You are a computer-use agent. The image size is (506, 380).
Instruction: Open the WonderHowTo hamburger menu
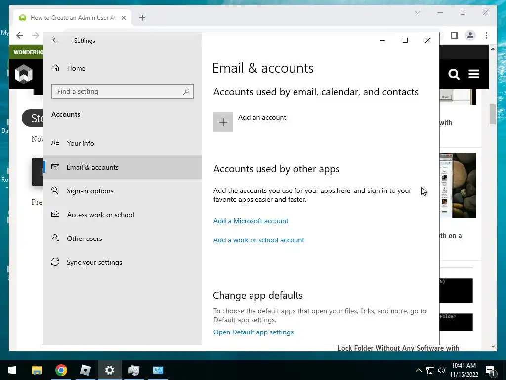point(474,74)
